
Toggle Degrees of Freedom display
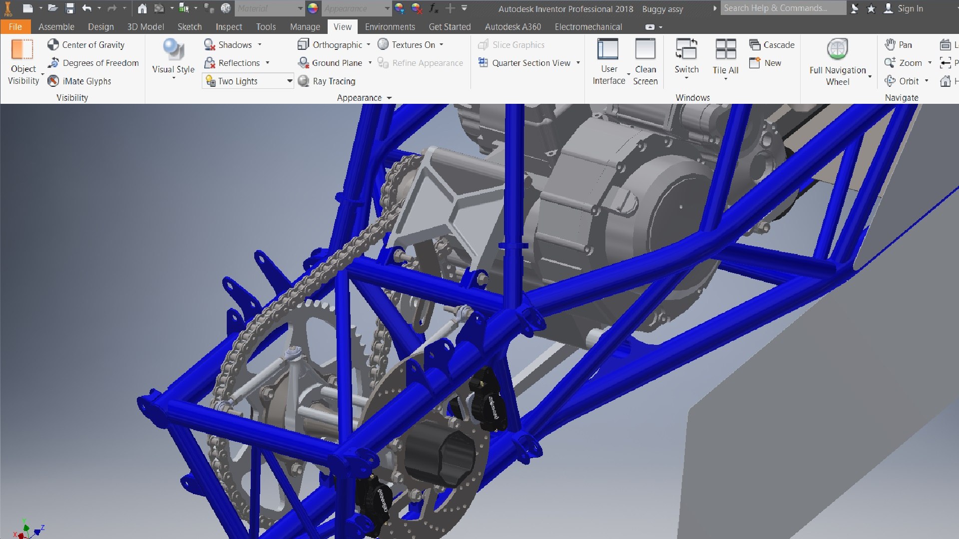coord(93,63)
